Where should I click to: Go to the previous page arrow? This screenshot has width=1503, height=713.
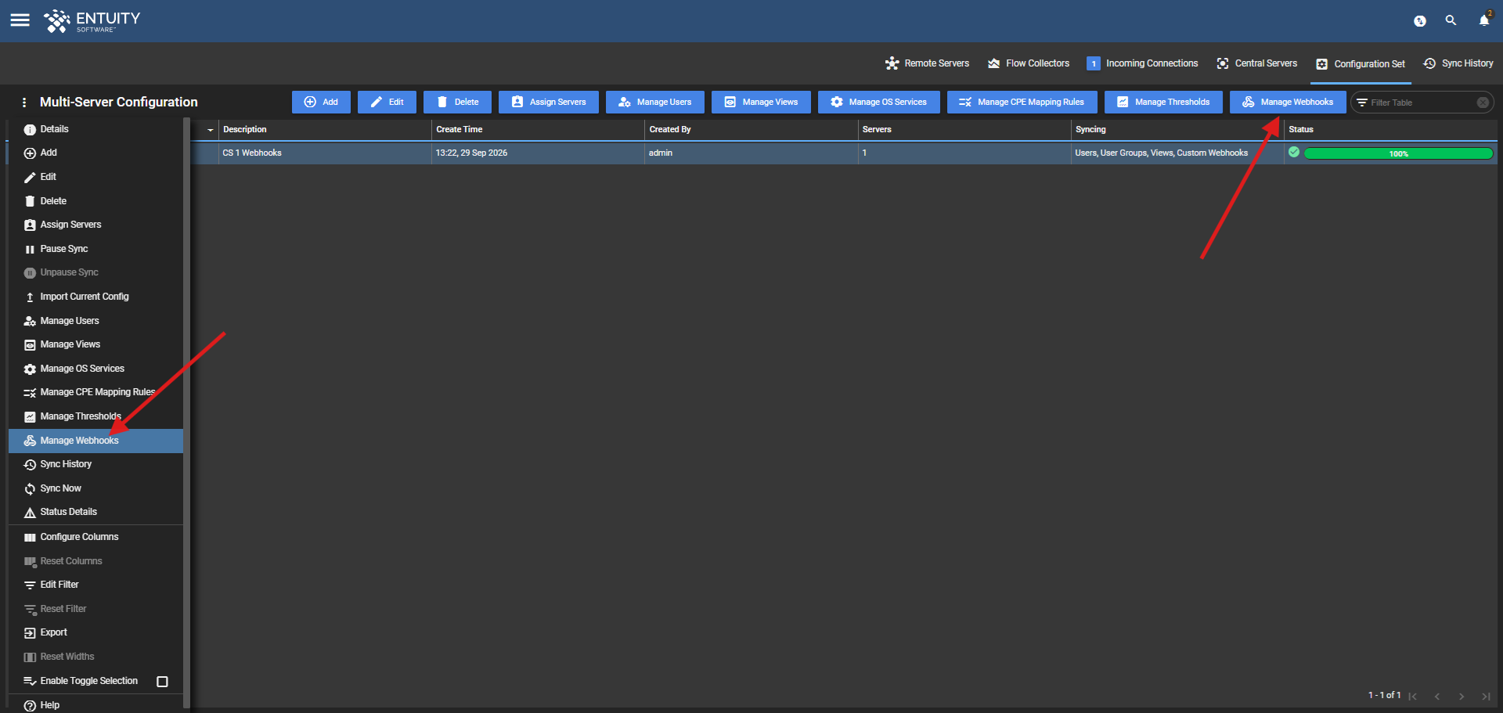[x=1437, y=696]
